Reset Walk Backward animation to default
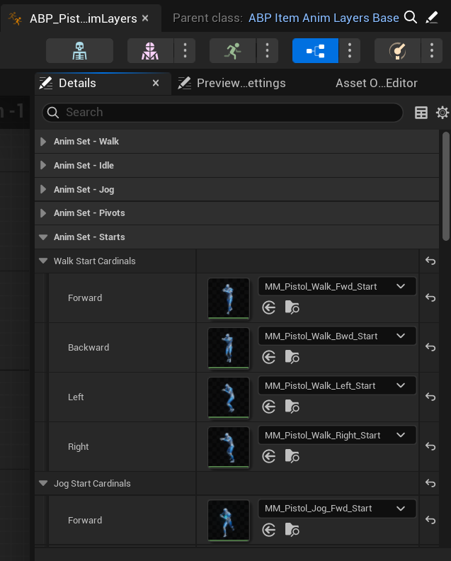 pyautogui.click(x=430, y=347)
